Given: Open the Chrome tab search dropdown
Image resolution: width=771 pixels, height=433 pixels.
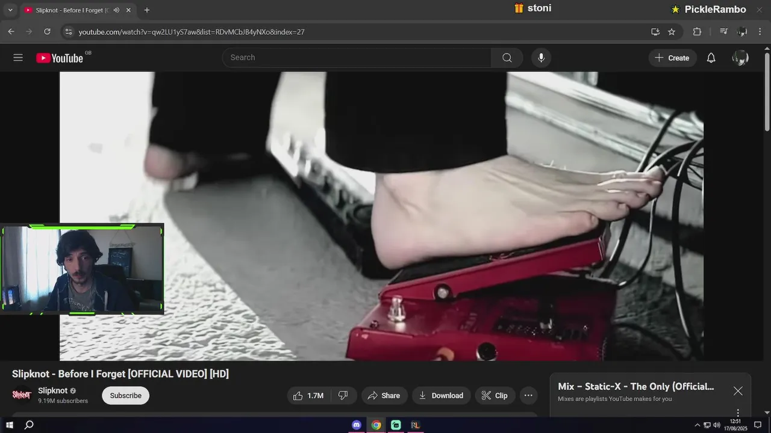Looking at the screenshot, I should (x=10, y=10).
